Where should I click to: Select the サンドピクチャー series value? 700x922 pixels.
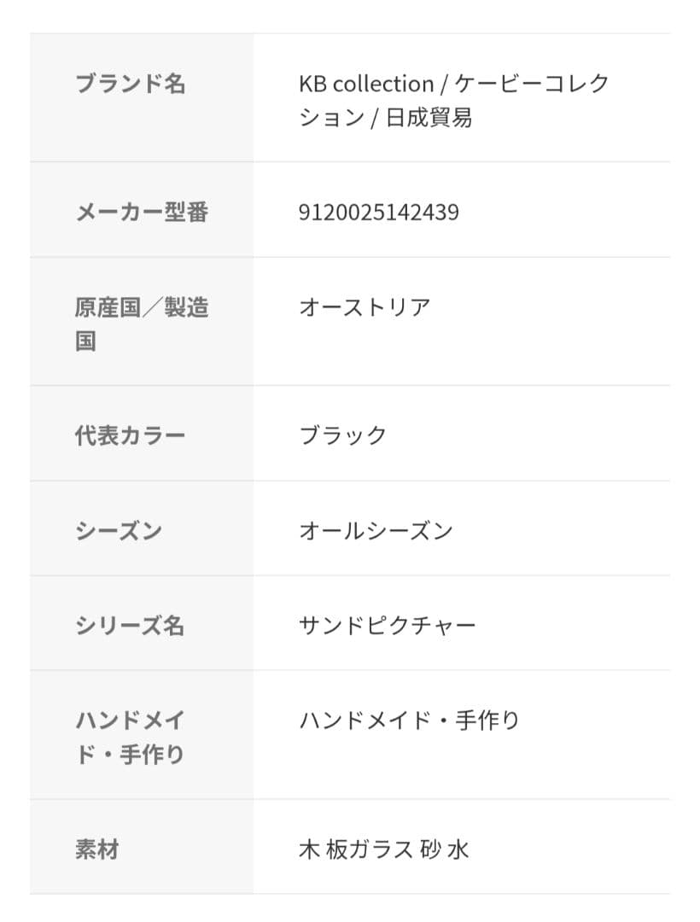(388, 626)
